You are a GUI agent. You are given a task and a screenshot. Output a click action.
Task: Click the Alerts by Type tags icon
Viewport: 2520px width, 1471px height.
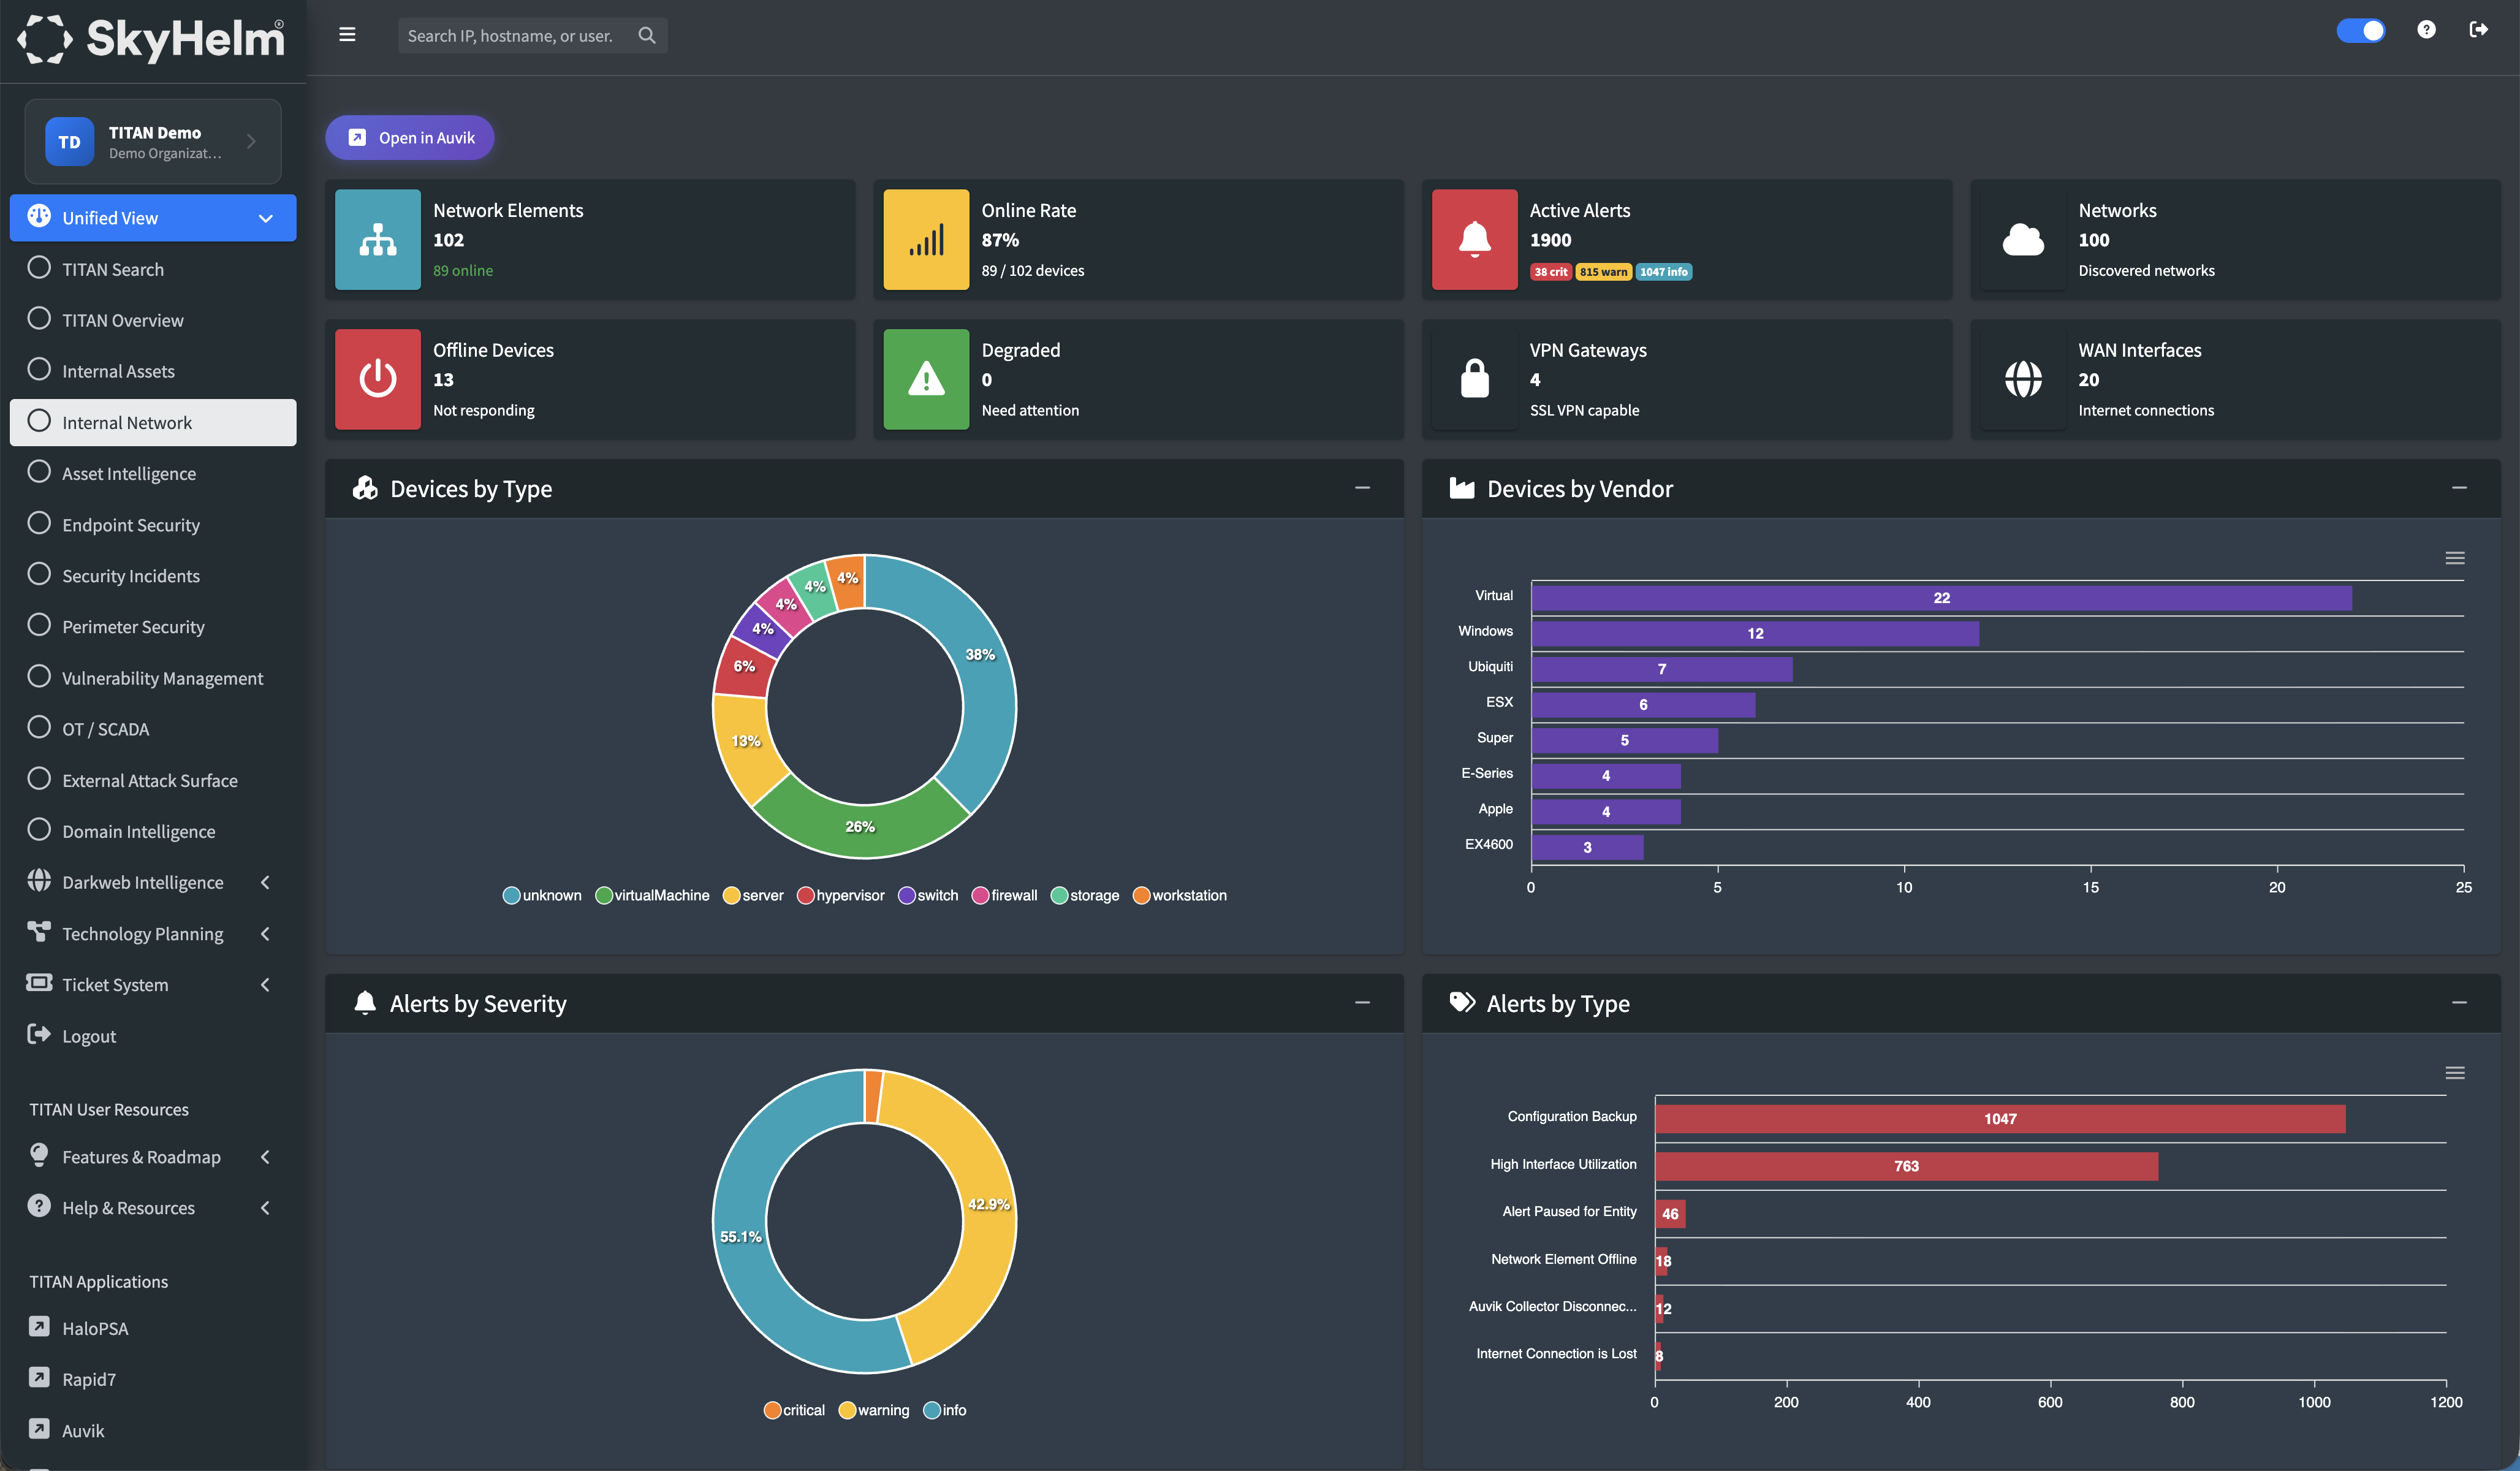pos(1462,1002)
